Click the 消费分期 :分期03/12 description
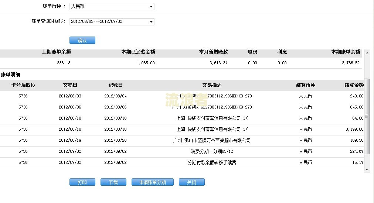 (212, 151)
